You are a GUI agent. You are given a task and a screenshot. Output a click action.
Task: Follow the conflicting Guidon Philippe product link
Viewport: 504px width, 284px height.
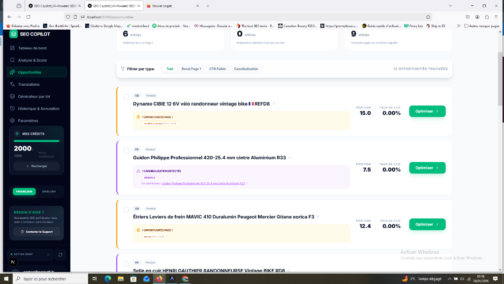(203, 183)
